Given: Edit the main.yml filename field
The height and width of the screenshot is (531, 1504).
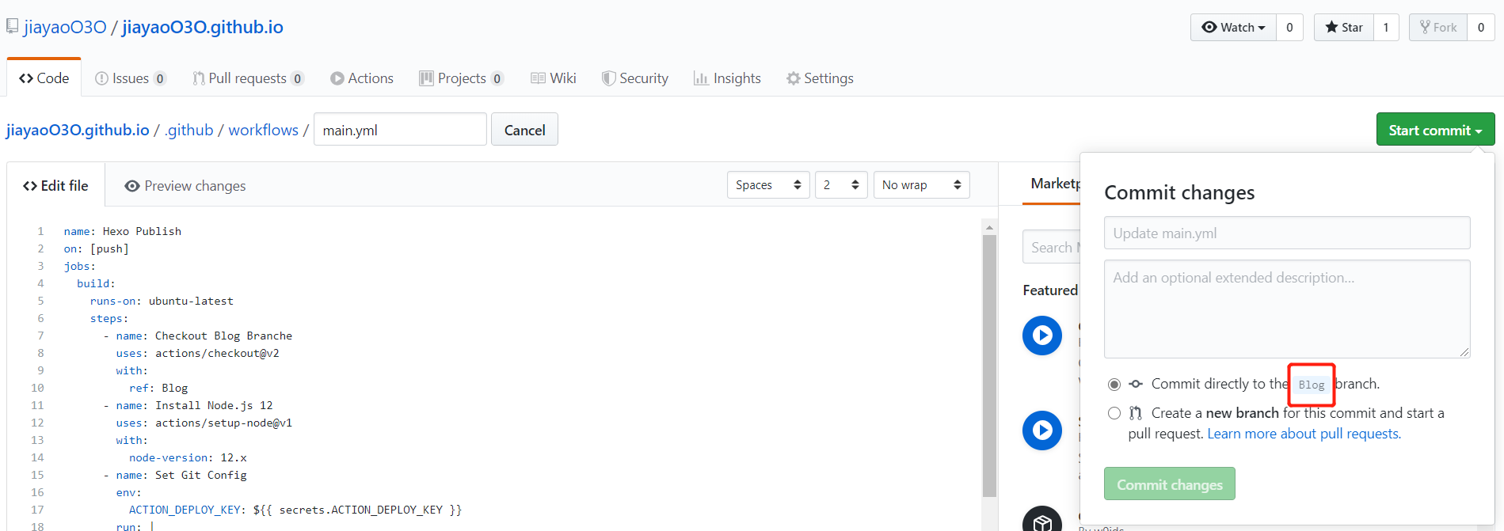Looking at the screenshot, I should (x=400, y=129).
